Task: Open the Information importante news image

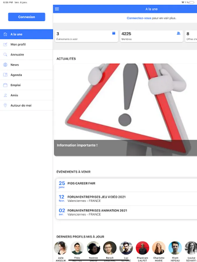Action: 125,110
